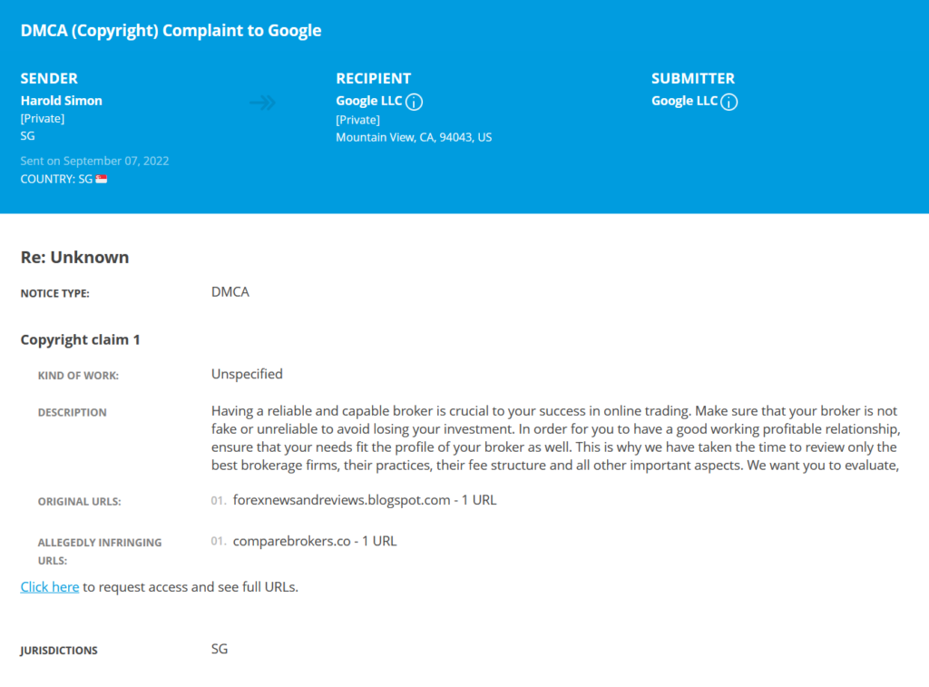929x687 pixels.
Task: Click the Copyright claim 1 heading
Action: pyautogui.click(x=81, y=339)
